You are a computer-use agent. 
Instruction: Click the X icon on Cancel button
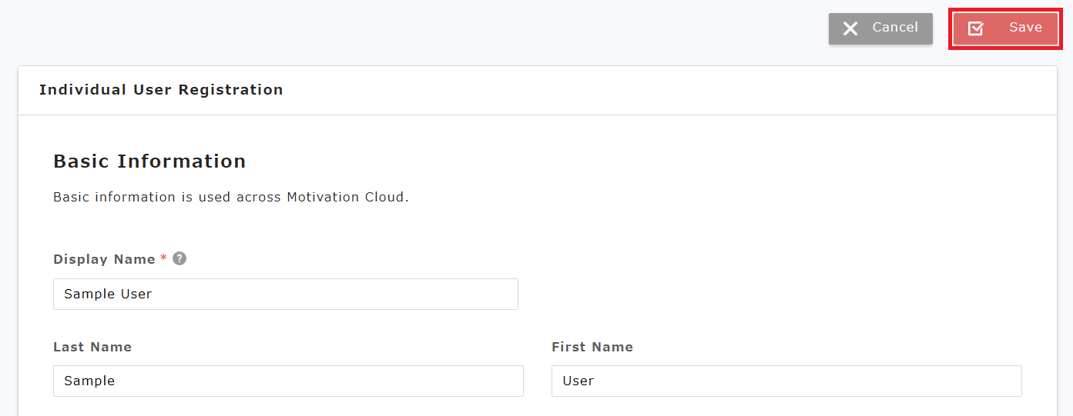pos(850,28)
